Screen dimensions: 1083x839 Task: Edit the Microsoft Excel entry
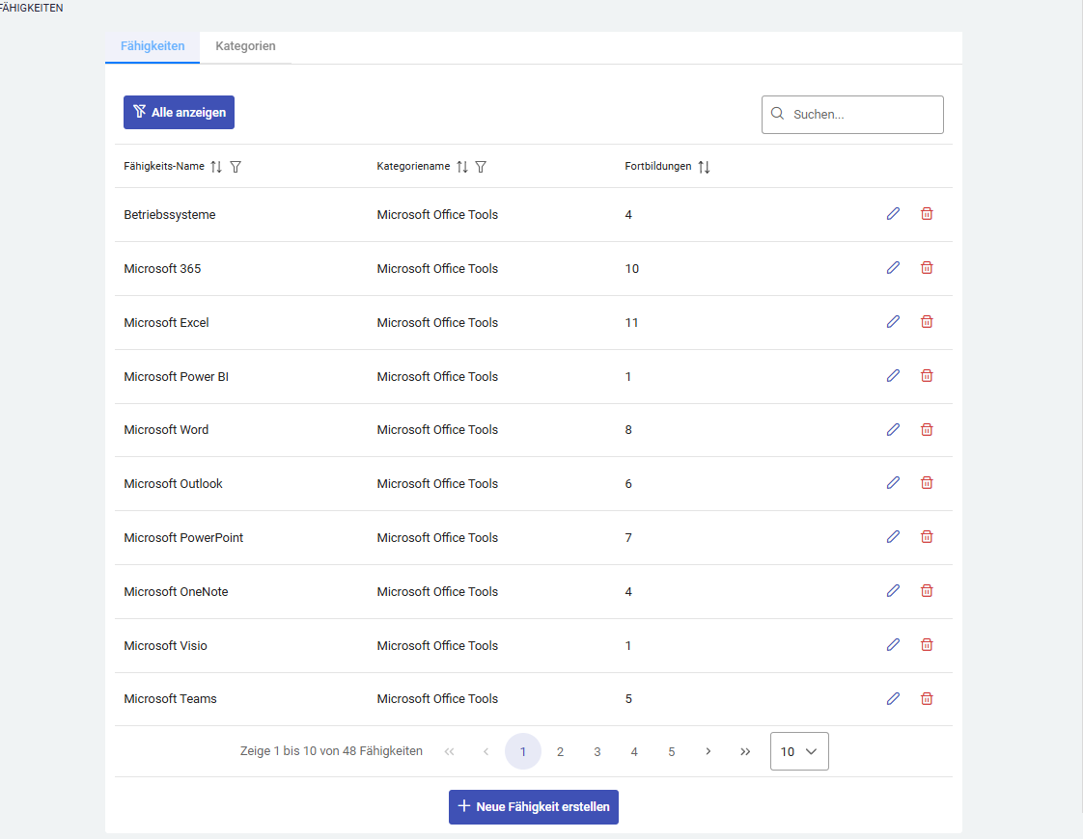893,322
